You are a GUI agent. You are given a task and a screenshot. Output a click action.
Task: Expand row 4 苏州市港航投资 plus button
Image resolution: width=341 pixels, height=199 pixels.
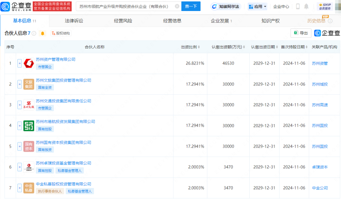point(20,126)
